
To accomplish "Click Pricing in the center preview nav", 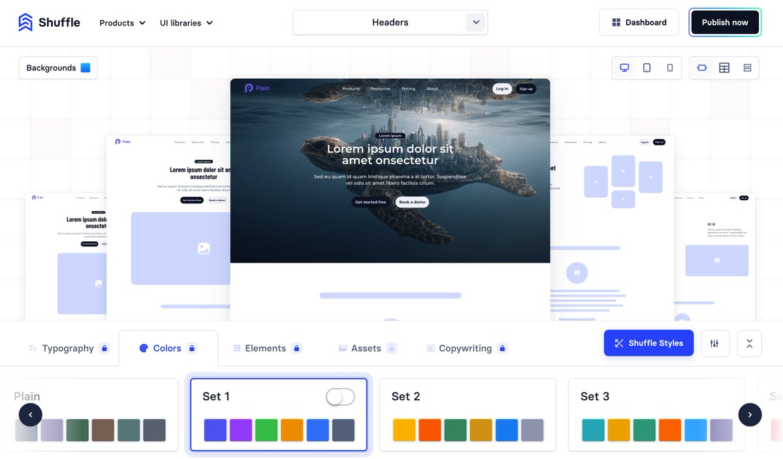I will pos(408,89).
